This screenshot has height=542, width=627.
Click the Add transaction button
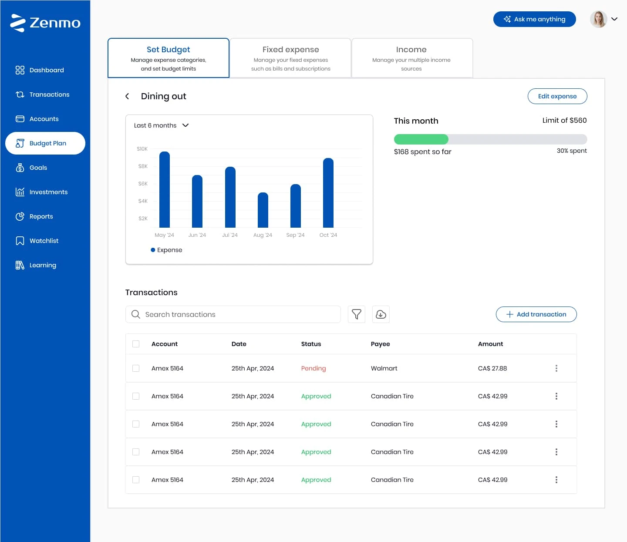[x=536, y=314]
